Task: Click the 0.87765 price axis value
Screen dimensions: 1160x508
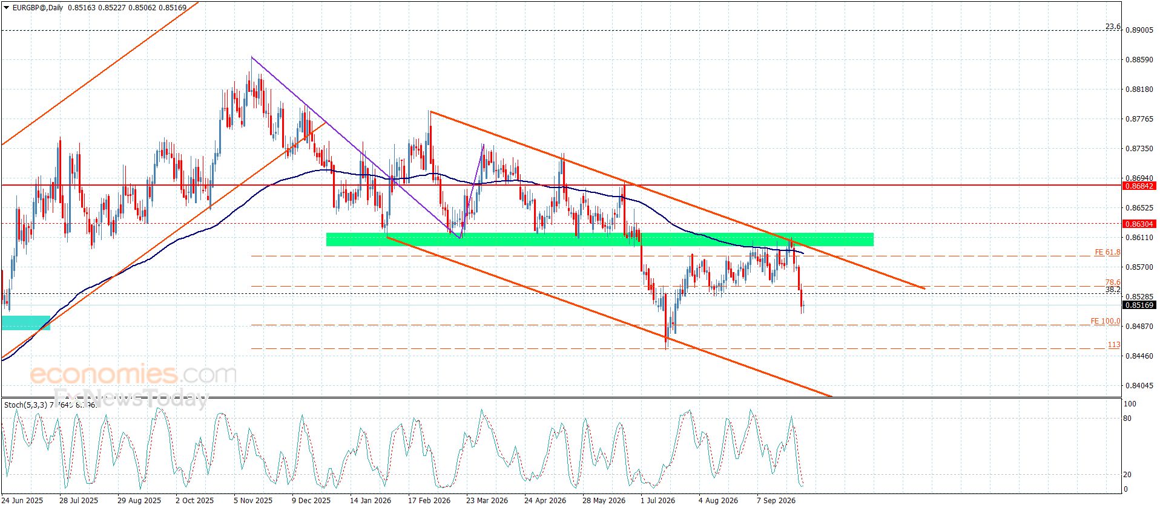Action: (1139, 119)
